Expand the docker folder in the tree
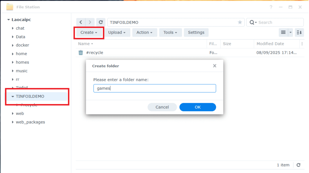 (13, 45)
